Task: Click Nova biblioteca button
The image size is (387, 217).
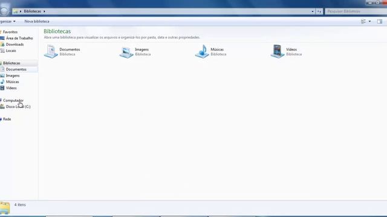Action: coord(37,22)
